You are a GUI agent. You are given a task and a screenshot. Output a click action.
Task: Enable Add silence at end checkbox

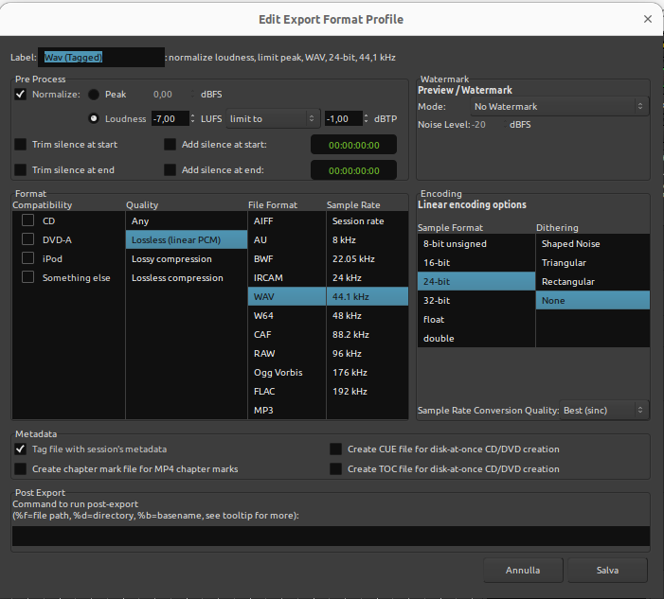pyautogui.click(x=170, y=170)
